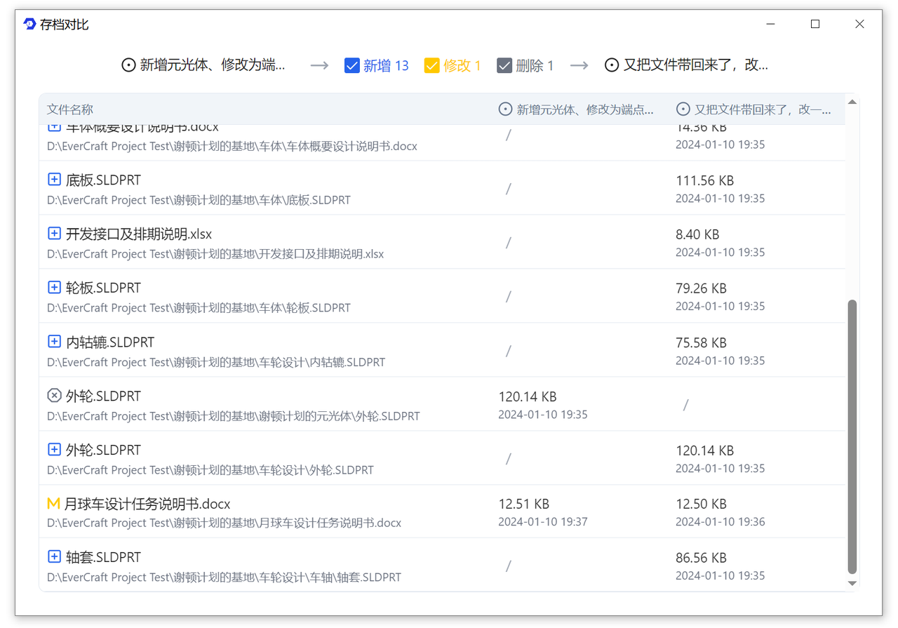Click the 文件名称 column header
898x628 pixels.
pos(68,109)
